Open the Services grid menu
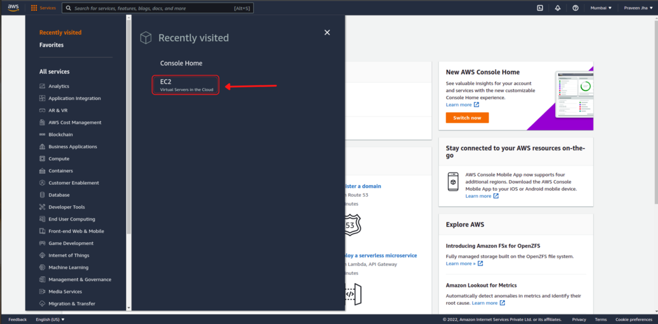The image size is (658, 324). tap(43, 8)
